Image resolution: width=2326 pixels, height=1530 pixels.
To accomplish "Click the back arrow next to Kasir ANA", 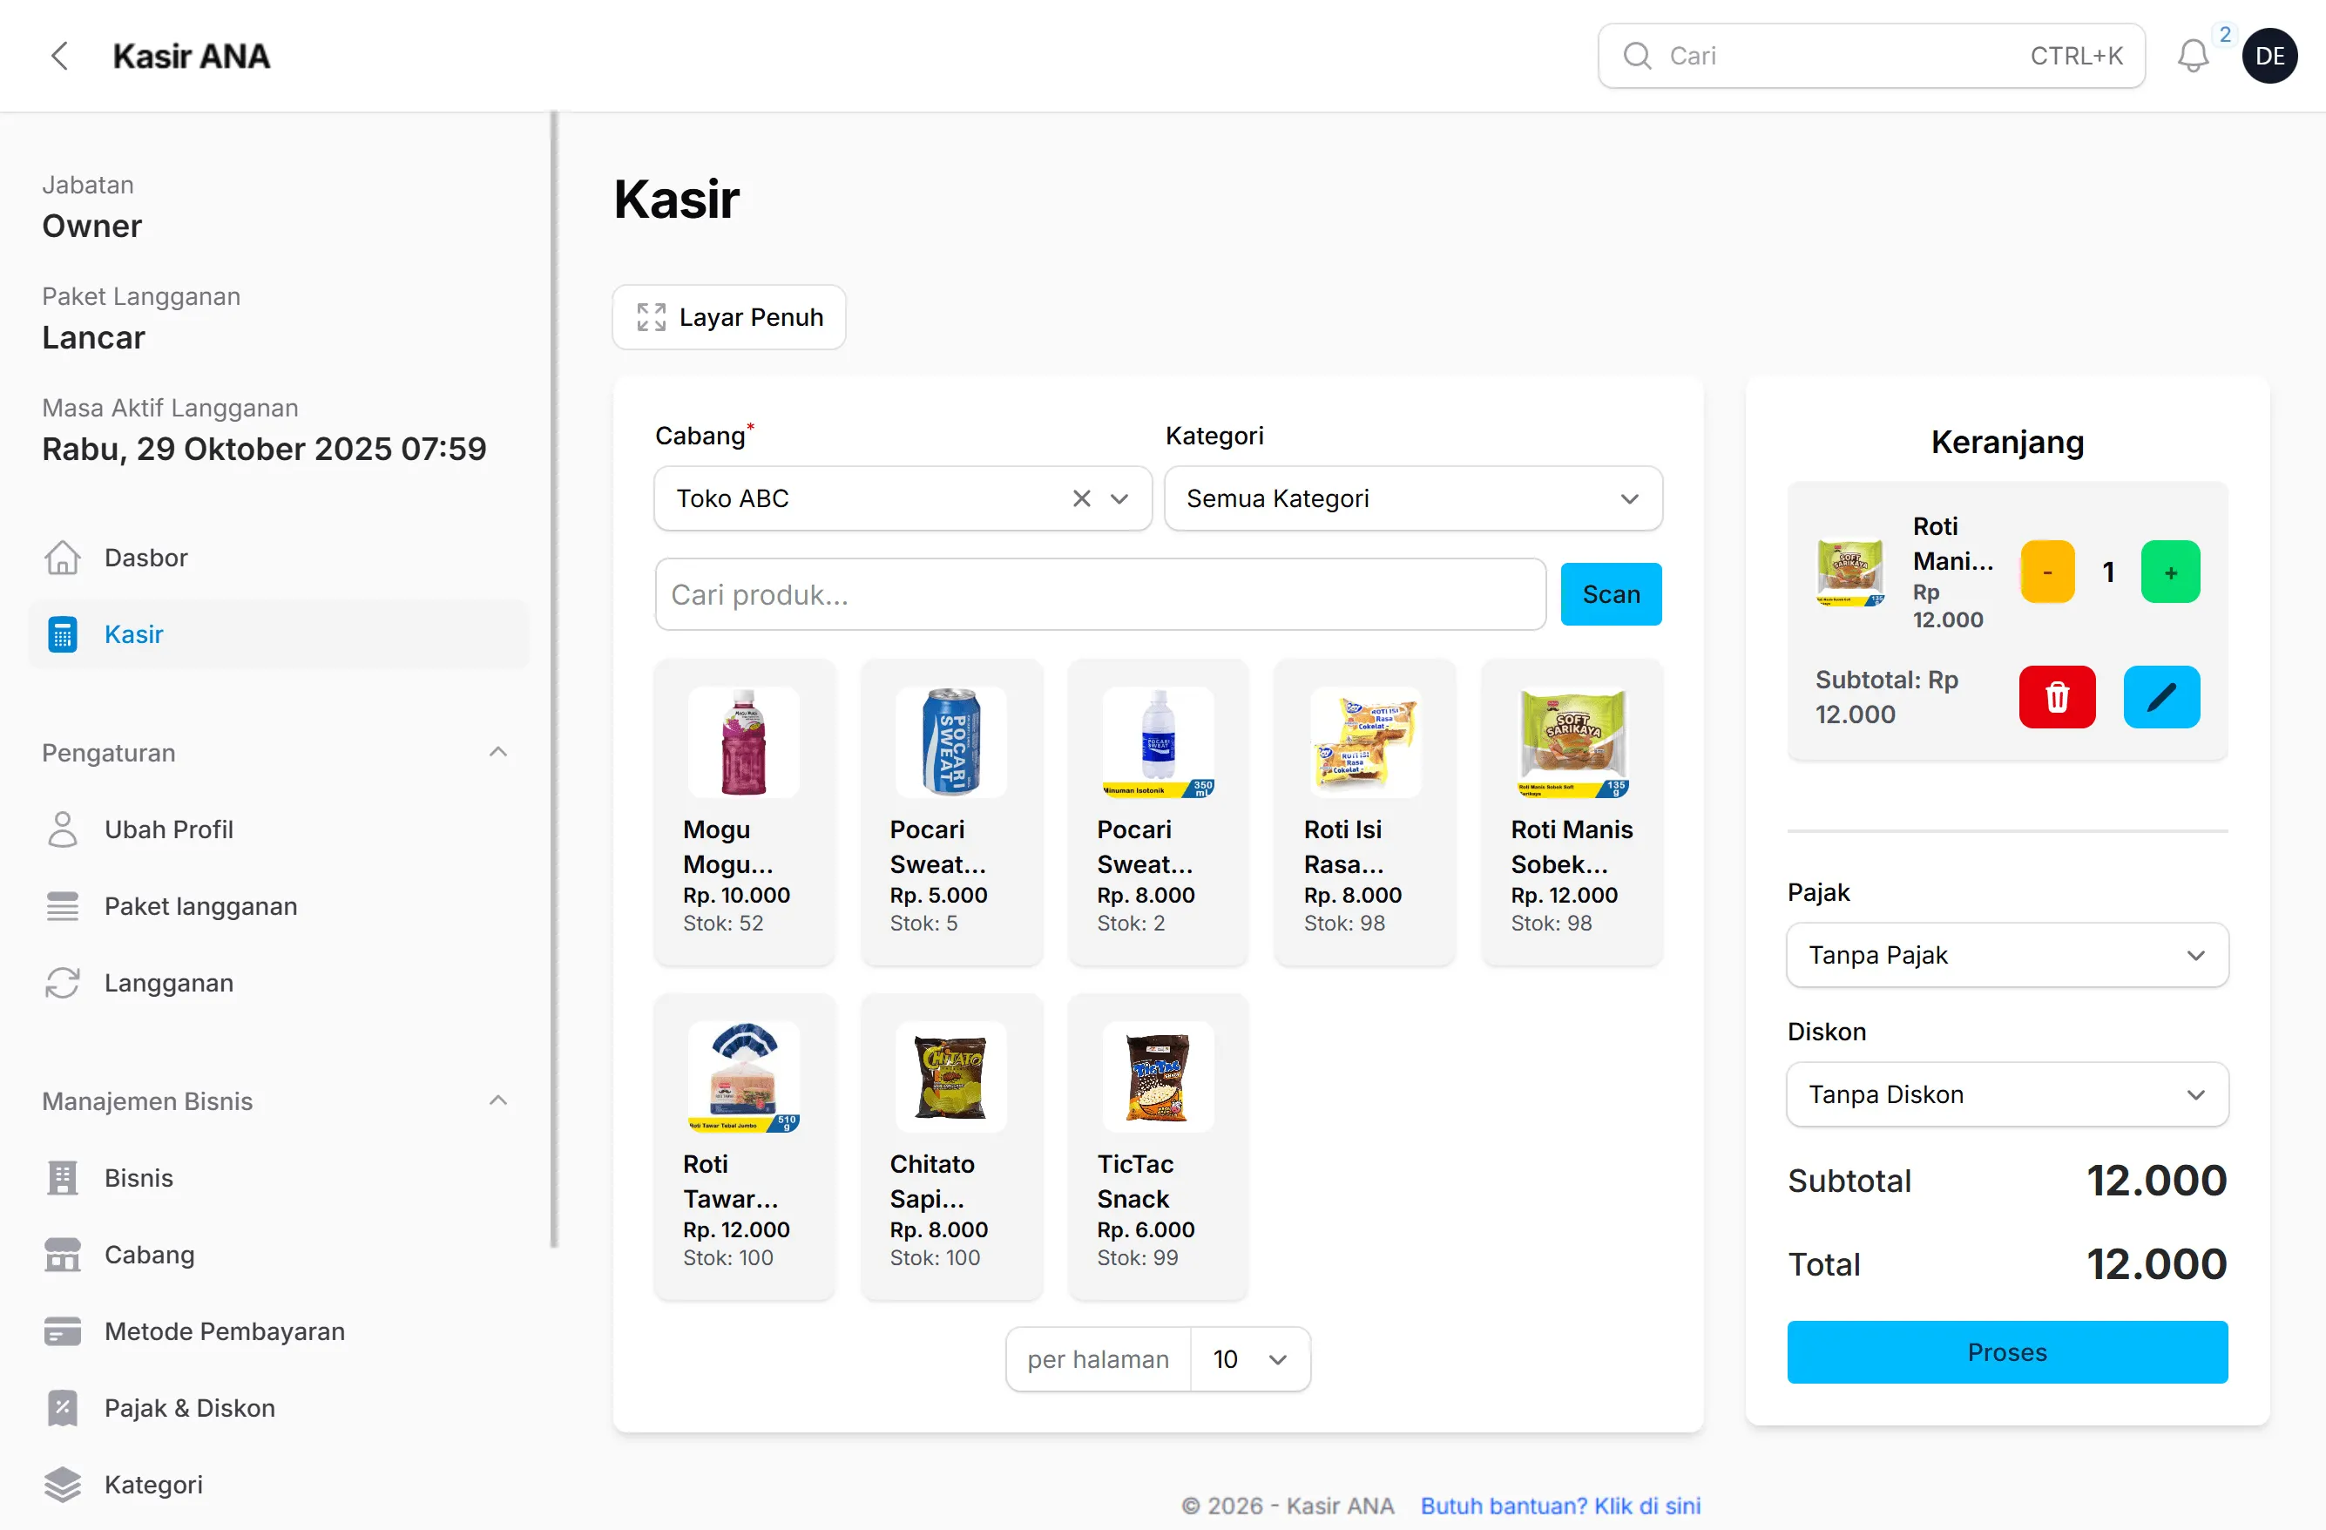I will [x=59, y=56].
